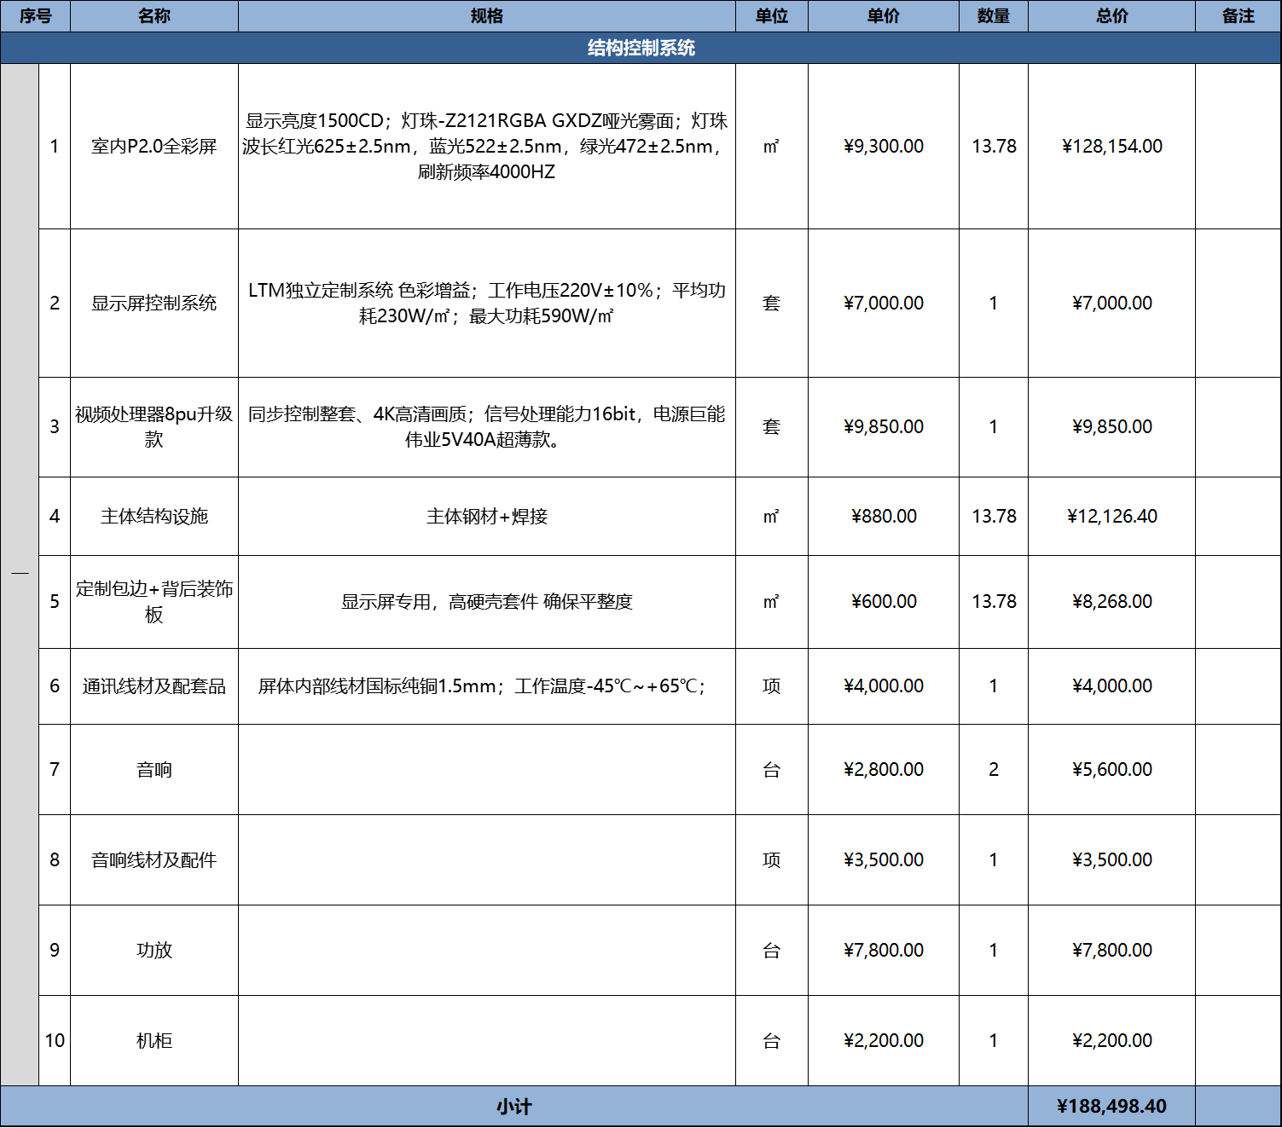The width and height of the screenshot is (1282, 1128).
Task: Click the 屏体内部线材国标纯铜 specification cell
Action: coord(487,686)
